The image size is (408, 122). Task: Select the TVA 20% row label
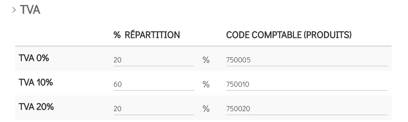[x=36, y=107]
